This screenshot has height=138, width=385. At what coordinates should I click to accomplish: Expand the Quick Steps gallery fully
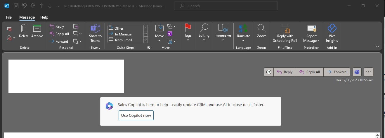pyautogui.click(x=145, y=40)
